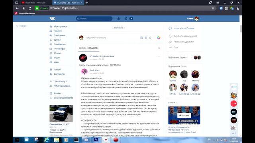The image size is (255, 143).
Task: Open the Статьи articles header
Action: click(172, 102)
